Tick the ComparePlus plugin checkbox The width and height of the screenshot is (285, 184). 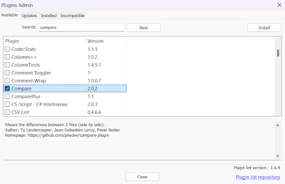[x=7, y=96]
